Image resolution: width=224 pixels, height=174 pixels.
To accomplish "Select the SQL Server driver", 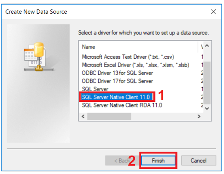I will (95, 89).
